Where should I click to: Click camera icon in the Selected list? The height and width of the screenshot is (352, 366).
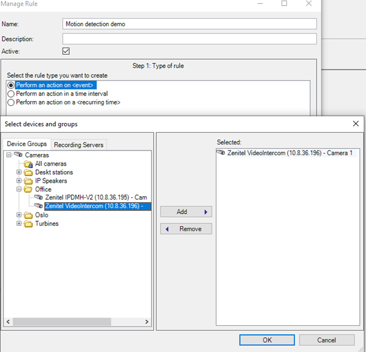tap(221, 153)
